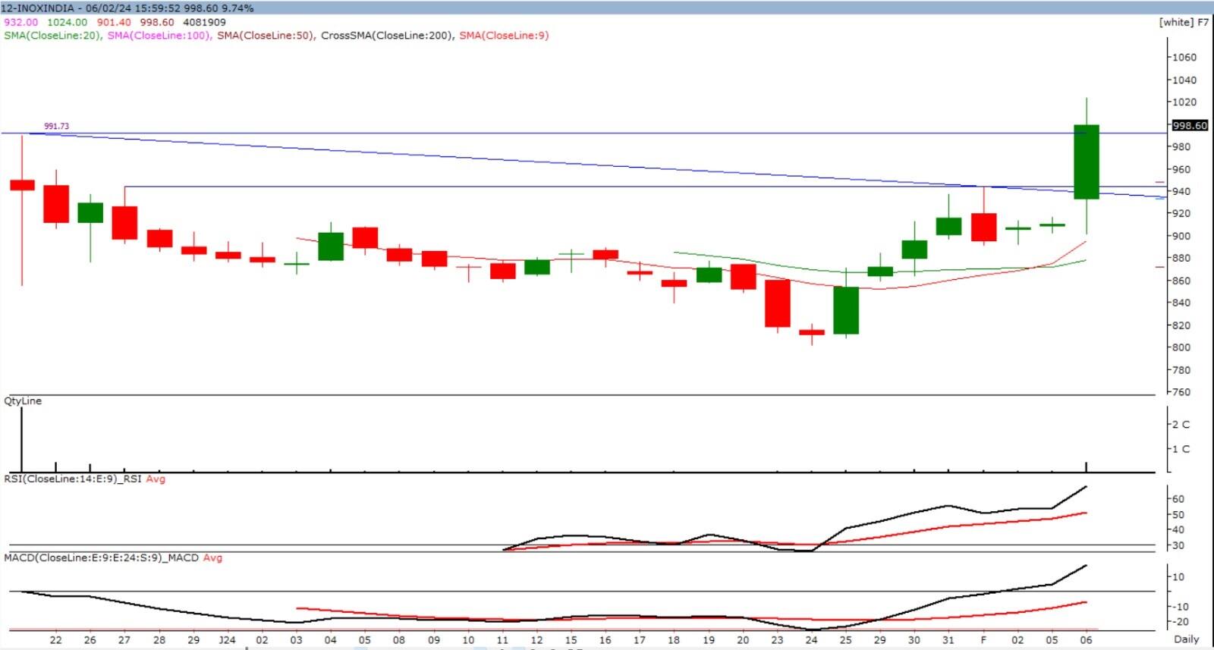Click the 1060 price axis label
1214x650 pixels.
coord(1184,57)
